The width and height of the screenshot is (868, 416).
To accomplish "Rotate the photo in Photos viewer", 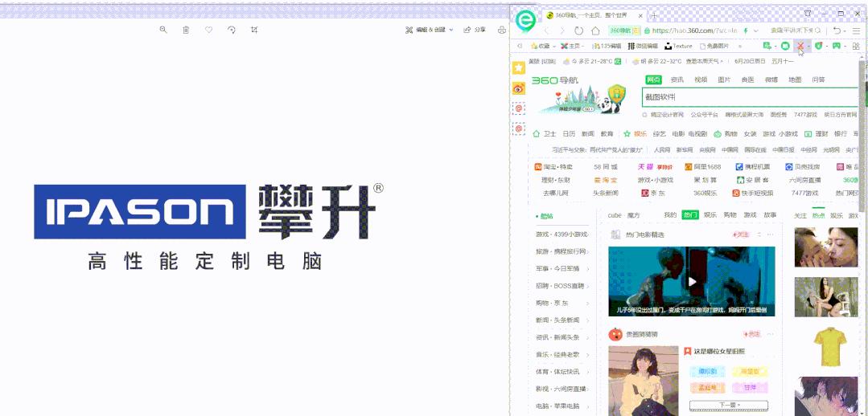I will point(232,30).
